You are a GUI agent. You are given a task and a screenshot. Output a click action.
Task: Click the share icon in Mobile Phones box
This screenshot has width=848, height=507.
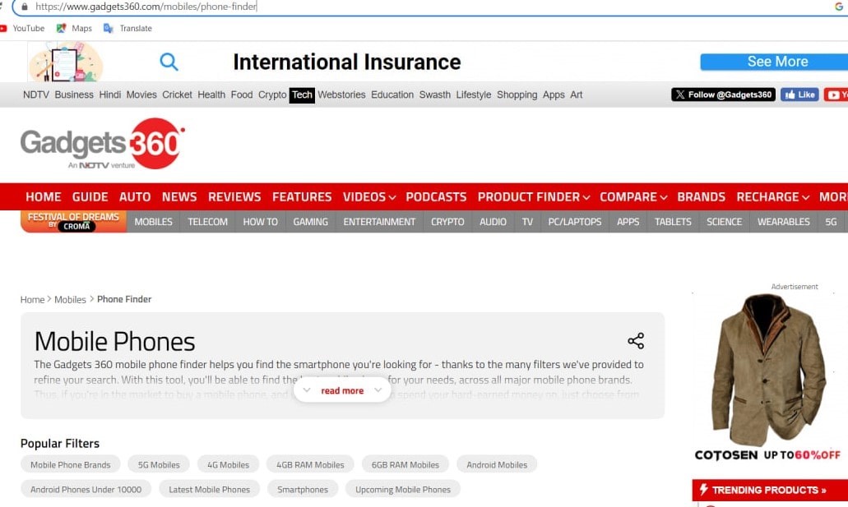tap(636, 341)
